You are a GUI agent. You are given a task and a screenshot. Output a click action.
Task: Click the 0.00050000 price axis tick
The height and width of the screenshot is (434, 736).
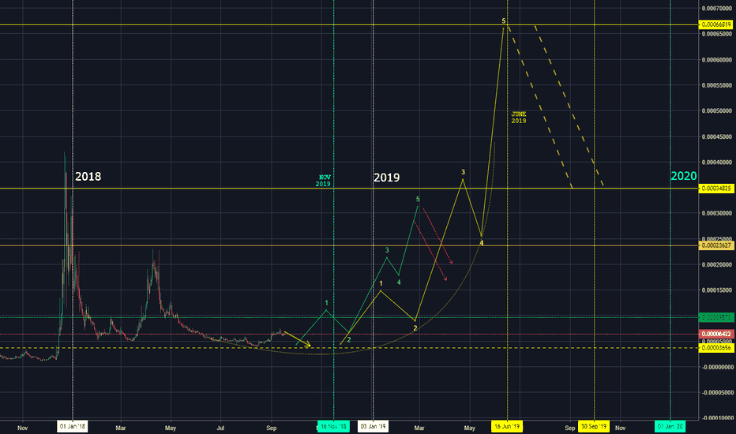(717, 110)
